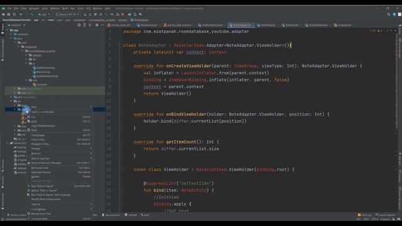Collapse the utils package folder
Image resolution: width=402 pixels, height=226 pixels.
click(x=26, y=80)
